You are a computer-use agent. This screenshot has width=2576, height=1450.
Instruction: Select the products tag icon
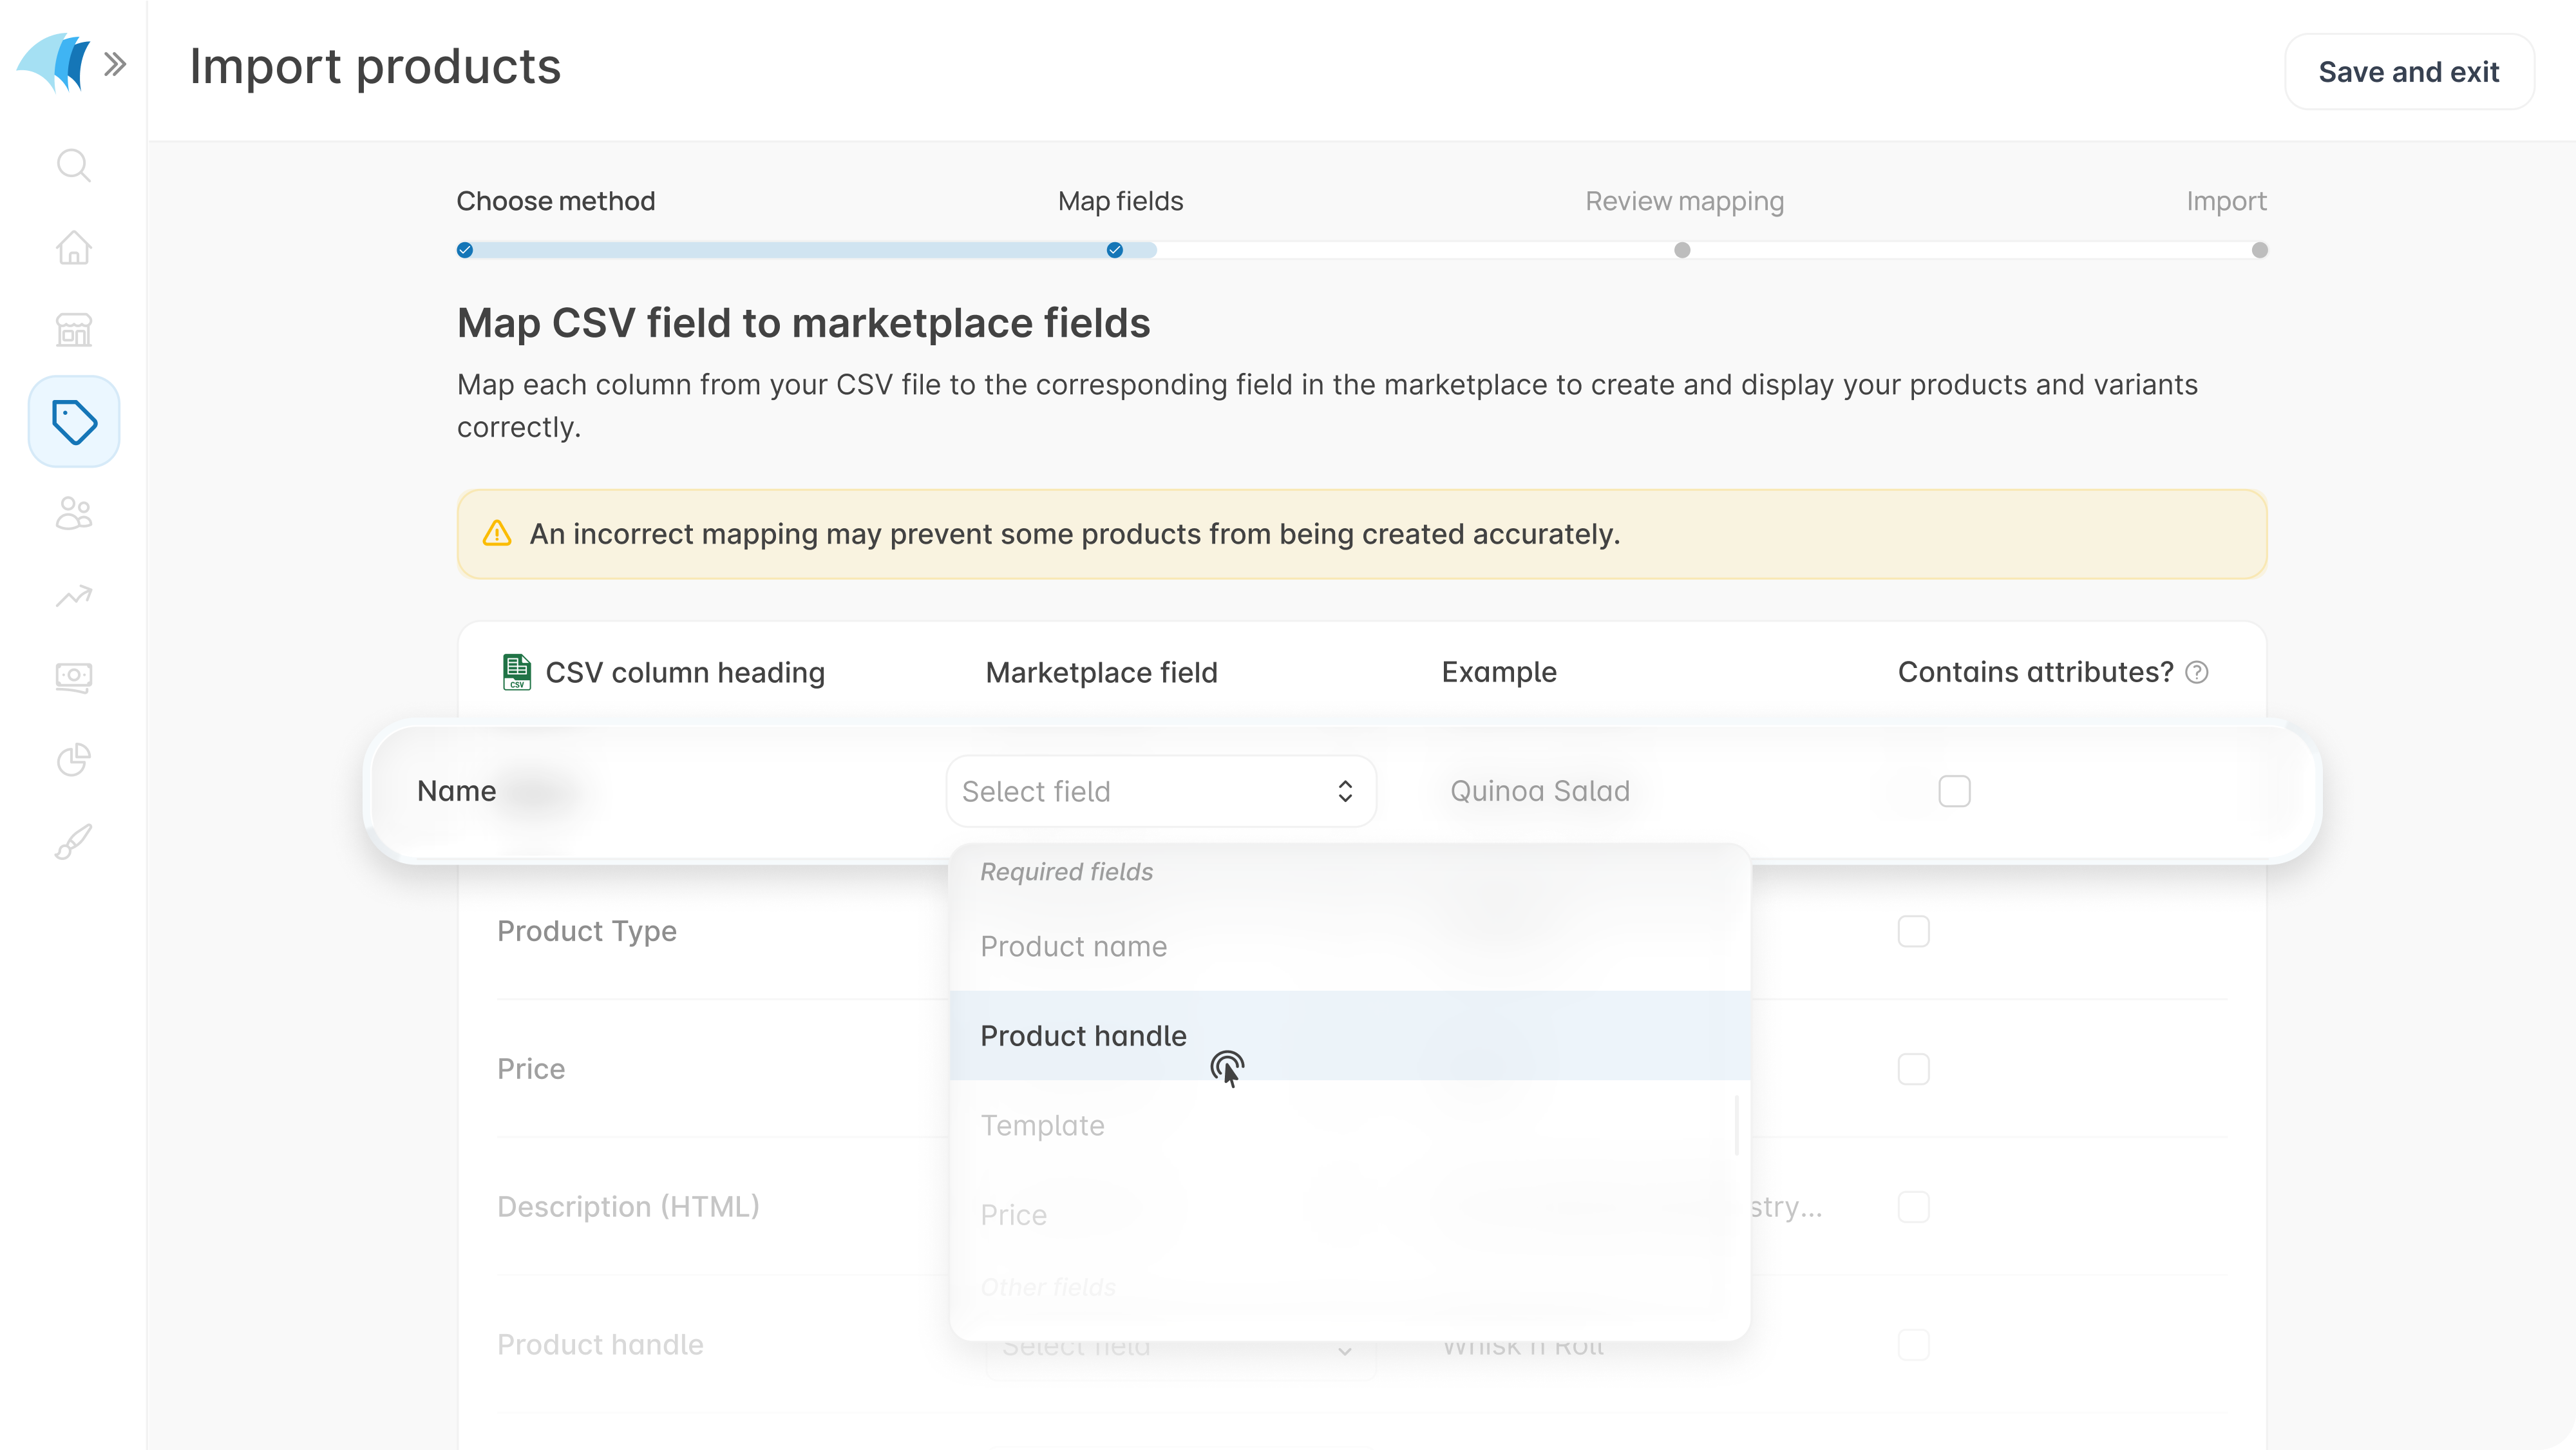tap(74, 422)
